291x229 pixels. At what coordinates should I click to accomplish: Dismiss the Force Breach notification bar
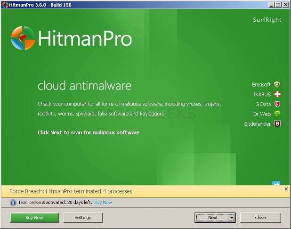(286, 189)
